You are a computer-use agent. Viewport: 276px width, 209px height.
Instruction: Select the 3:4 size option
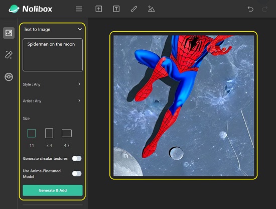[49, 133]
